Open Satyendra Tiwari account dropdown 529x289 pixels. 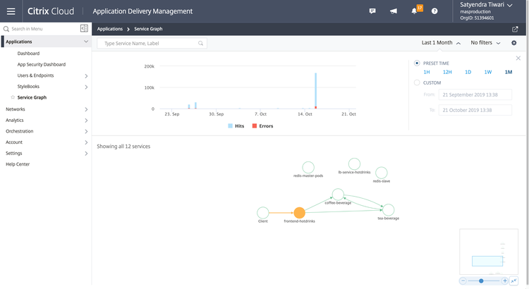pyautogui.click(x=486, y=5)
